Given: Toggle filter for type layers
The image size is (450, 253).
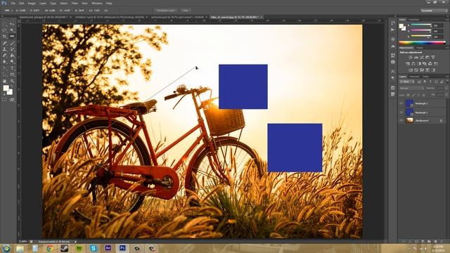Looking at the screenshot, I should tap(430, 82).
